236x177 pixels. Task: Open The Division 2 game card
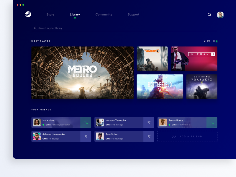click(x=152, y=59)
